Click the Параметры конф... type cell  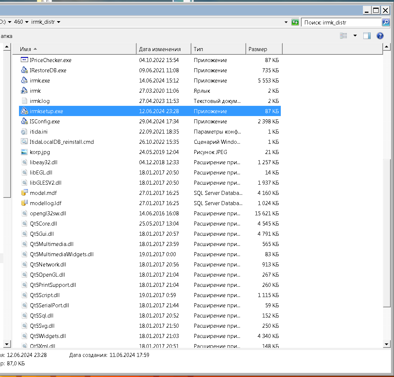click(x=217, y=132)
